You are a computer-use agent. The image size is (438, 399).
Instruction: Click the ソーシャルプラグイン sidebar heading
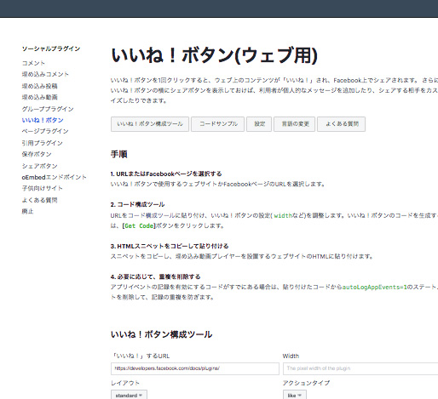point(51,48)
